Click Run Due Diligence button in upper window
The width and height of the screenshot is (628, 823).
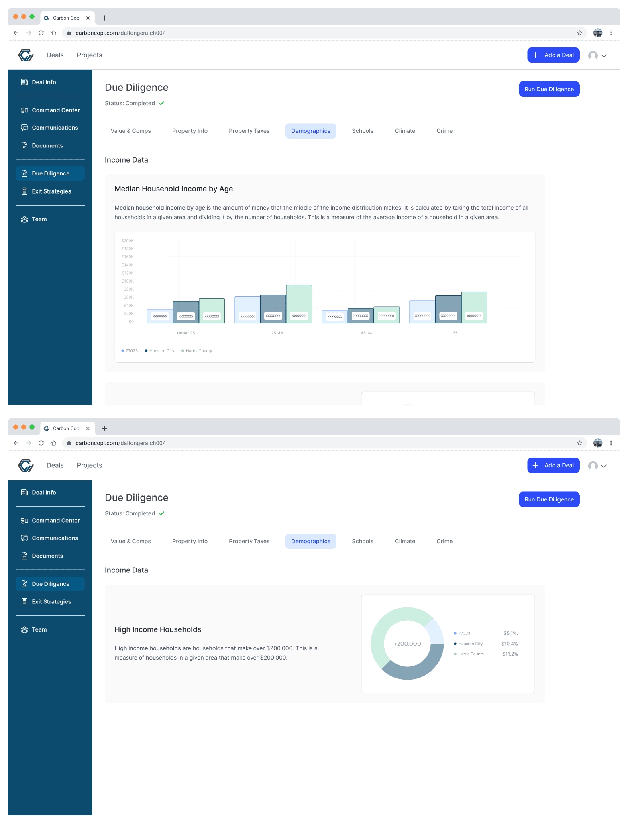[x=549, y=89]
